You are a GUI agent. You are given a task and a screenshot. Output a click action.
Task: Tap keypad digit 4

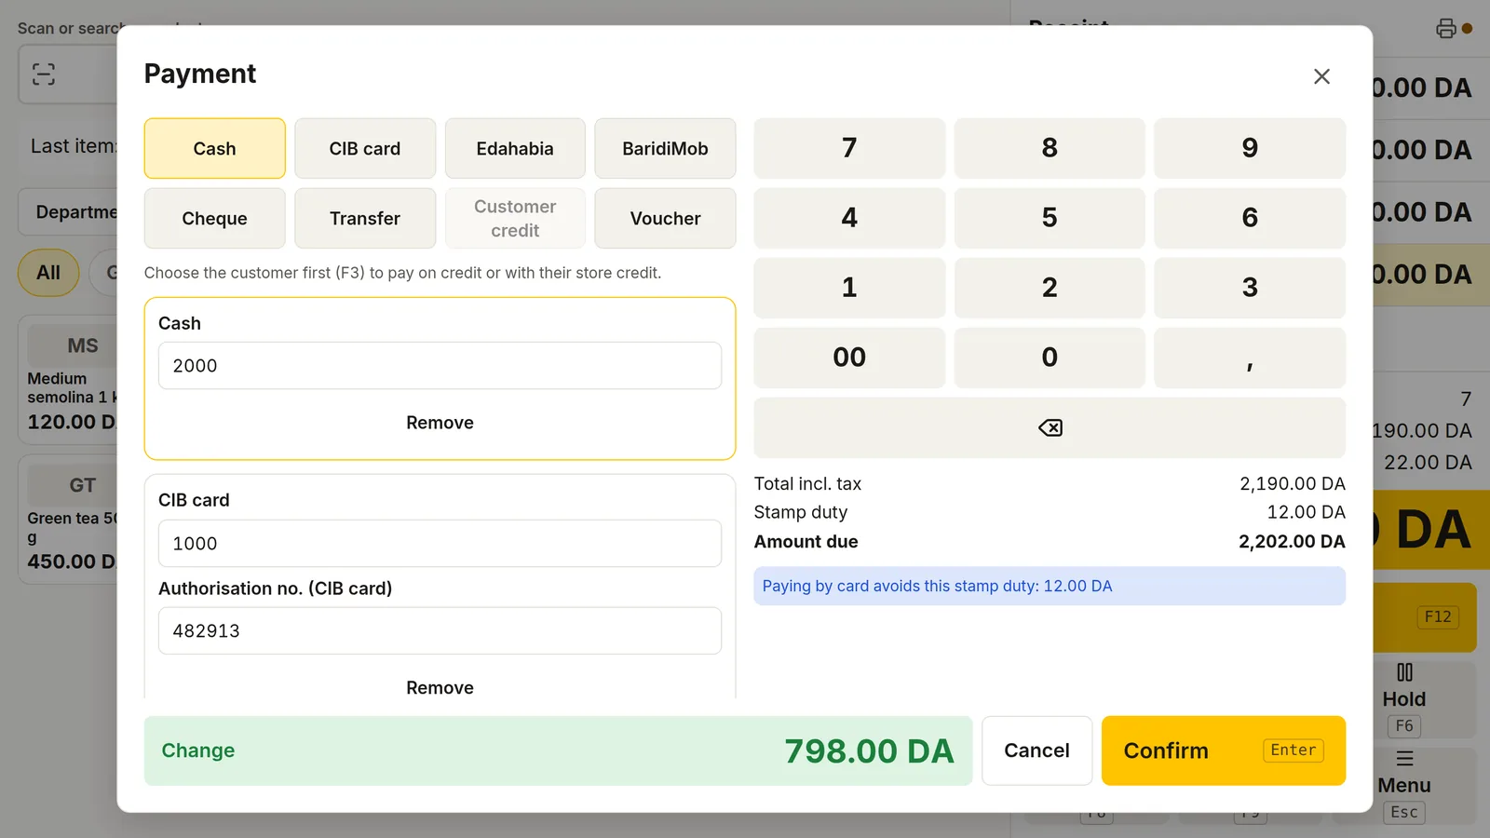point(849,218)
